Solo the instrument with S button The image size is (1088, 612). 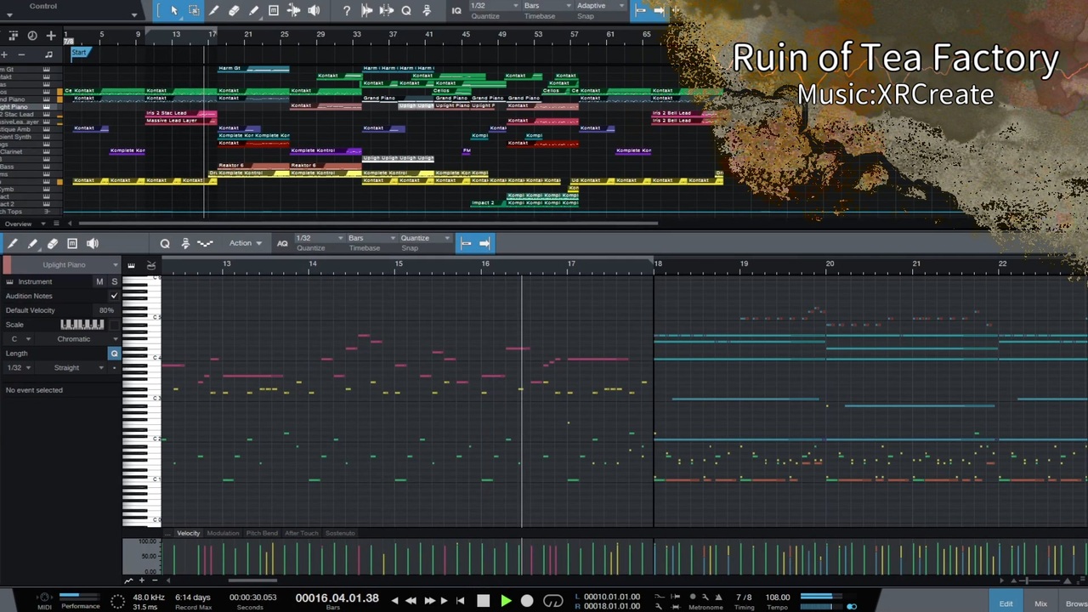tap(114, 281)
